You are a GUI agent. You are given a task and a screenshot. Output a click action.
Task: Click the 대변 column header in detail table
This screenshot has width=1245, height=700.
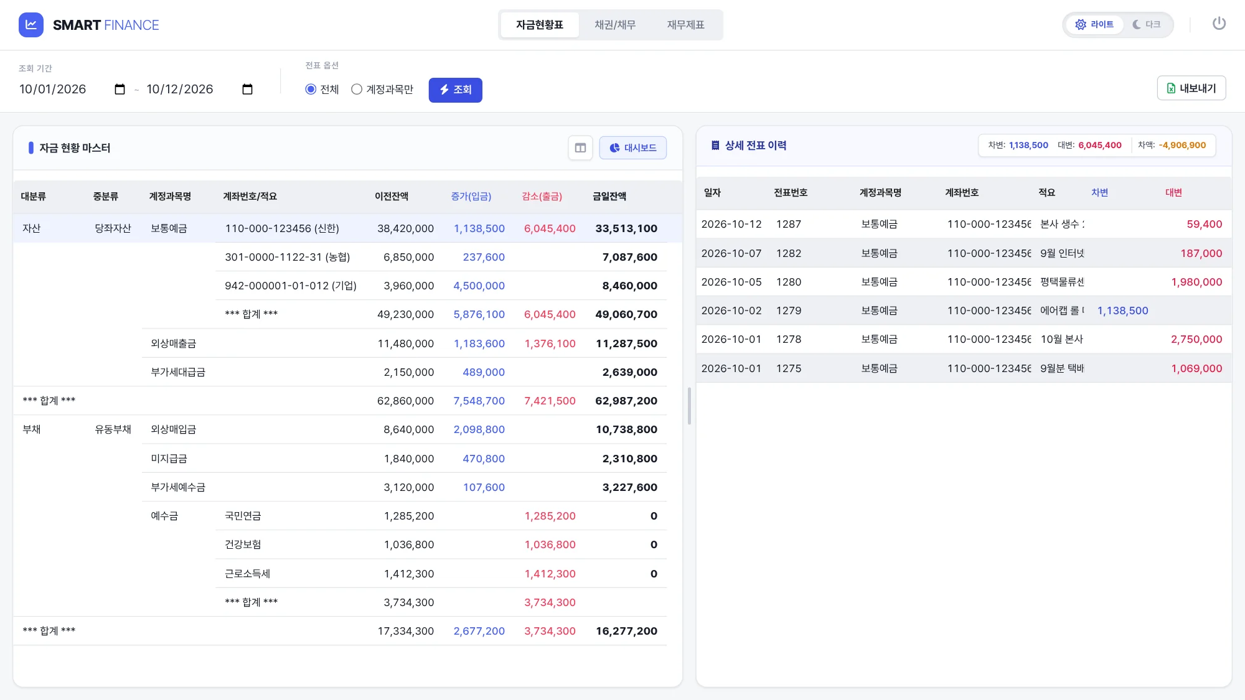tap(1173, 193)
